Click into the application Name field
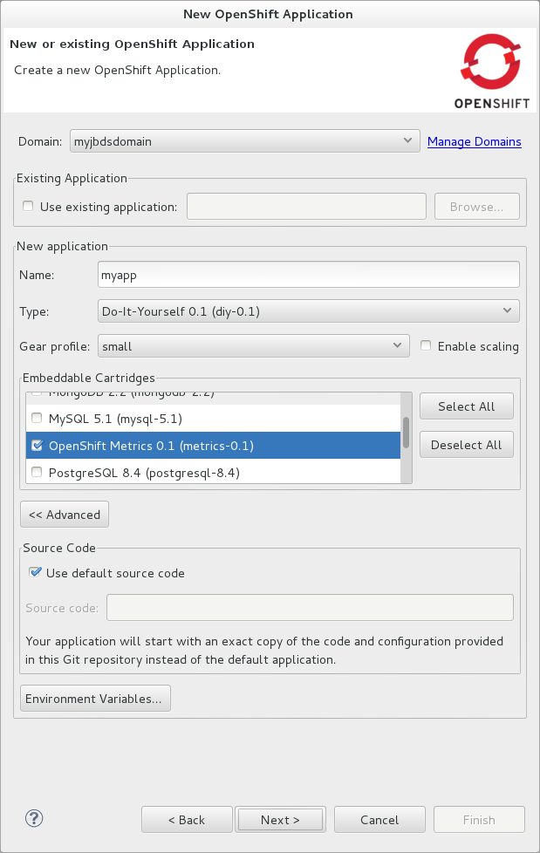 (x=309, y=275)
